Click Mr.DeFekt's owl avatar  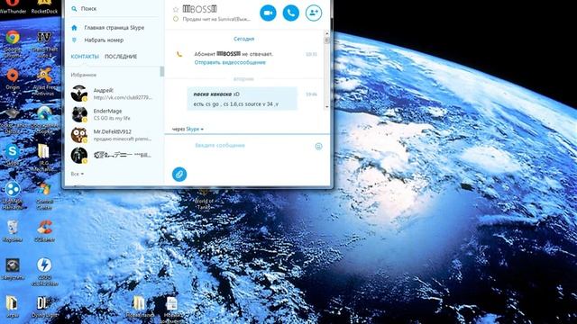click(79, 135)
